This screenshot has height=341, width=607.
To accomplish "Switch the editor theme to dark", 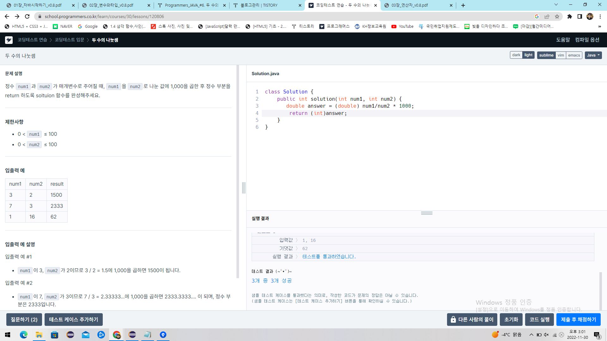I will tap(516, 55).
